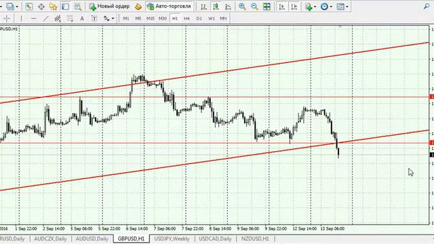The image size is (434, 244).
Task: Zoom in the chart
Action: pyautogui.click(x=242, y=6)
